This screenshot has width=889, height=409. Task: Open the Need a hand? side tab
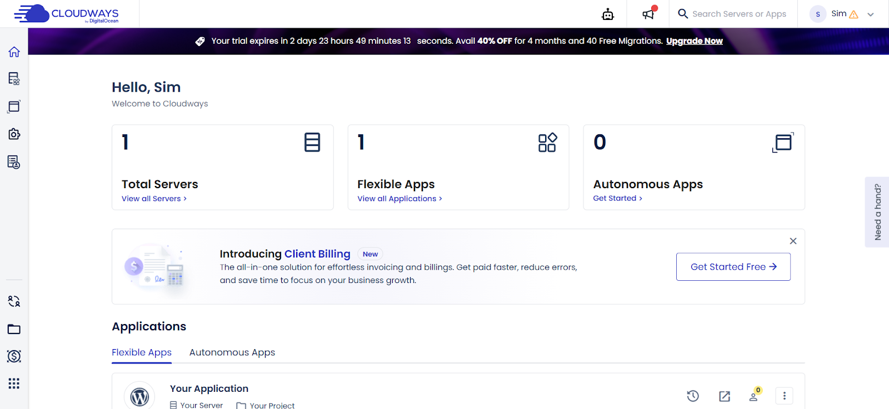click(x=877, y=212)
